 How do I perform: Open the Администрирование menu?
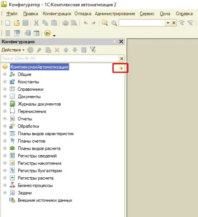pyautogui.click(x=115, y=14)
